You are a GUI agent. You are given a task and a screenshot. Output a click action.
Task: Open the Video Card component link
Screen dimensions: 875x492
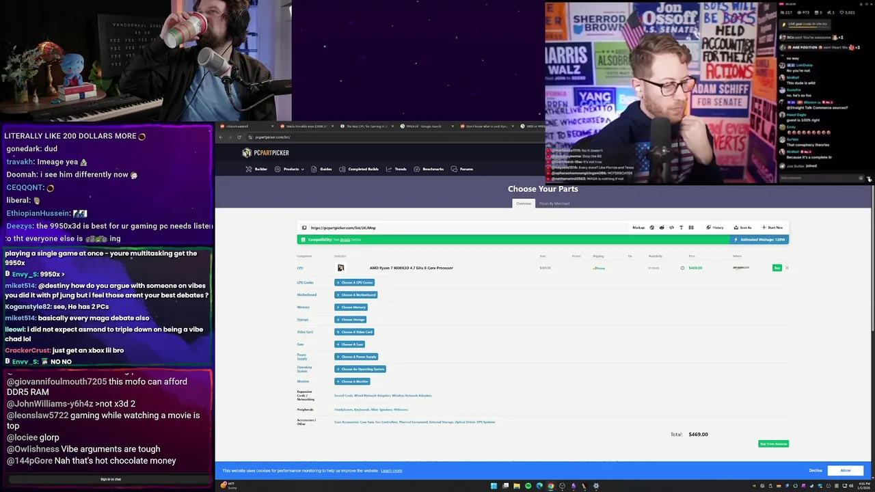[305, 331]
